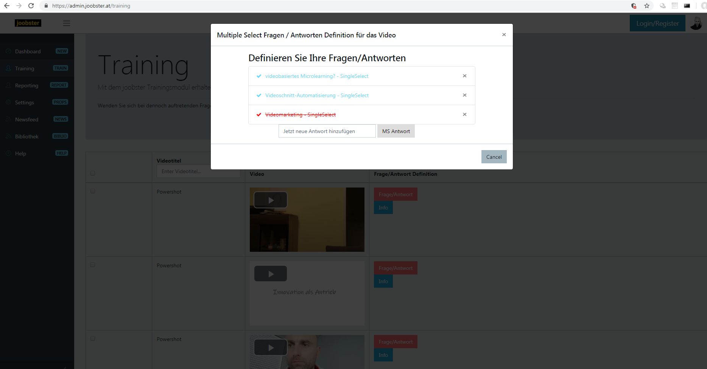Play the Innovation als Antrieb video
The height and width of the screenshot is (369, 707).
270,274
